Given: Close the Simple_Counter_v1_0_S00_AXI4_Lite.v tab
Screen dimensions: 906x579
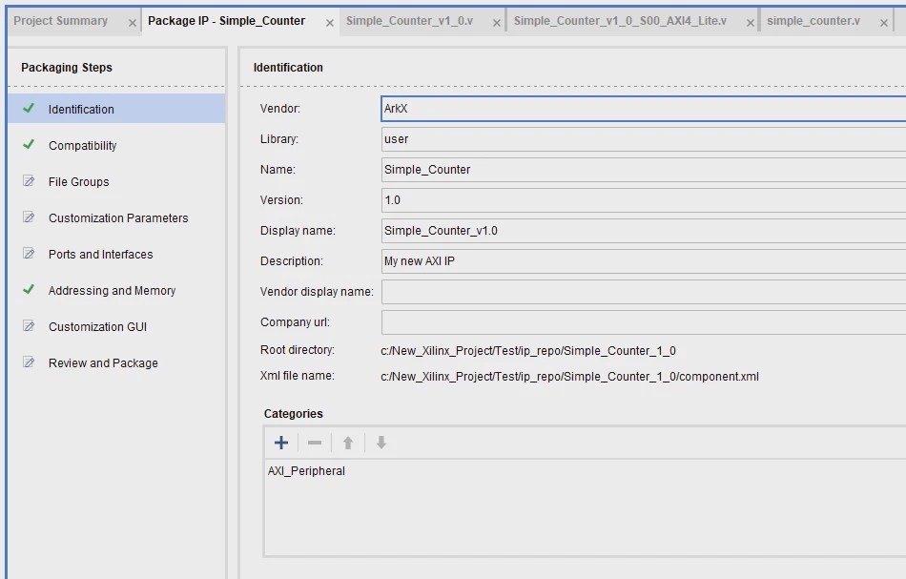Looking at the screenshot, I should [750, 23].
